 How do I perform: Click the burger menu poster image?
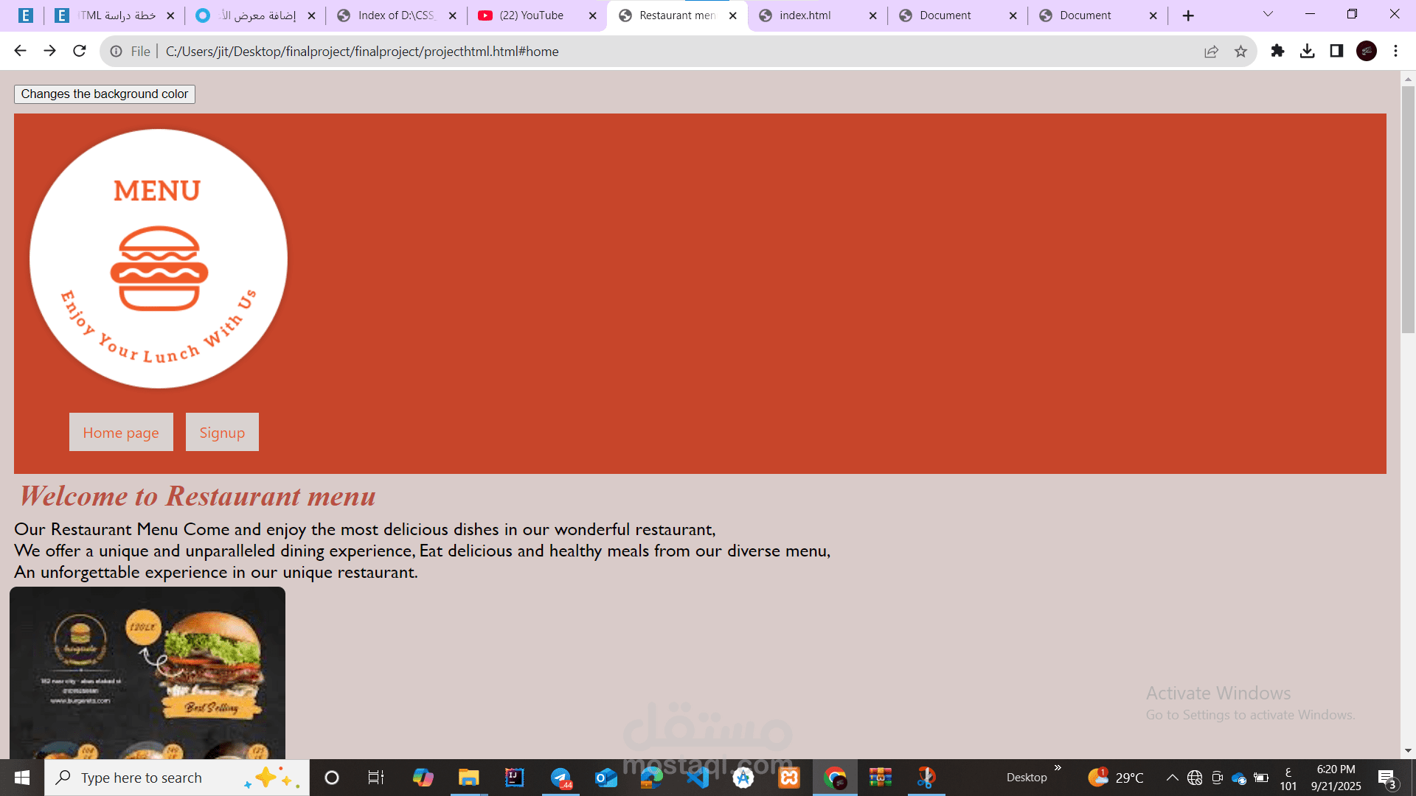click(147, 672)
